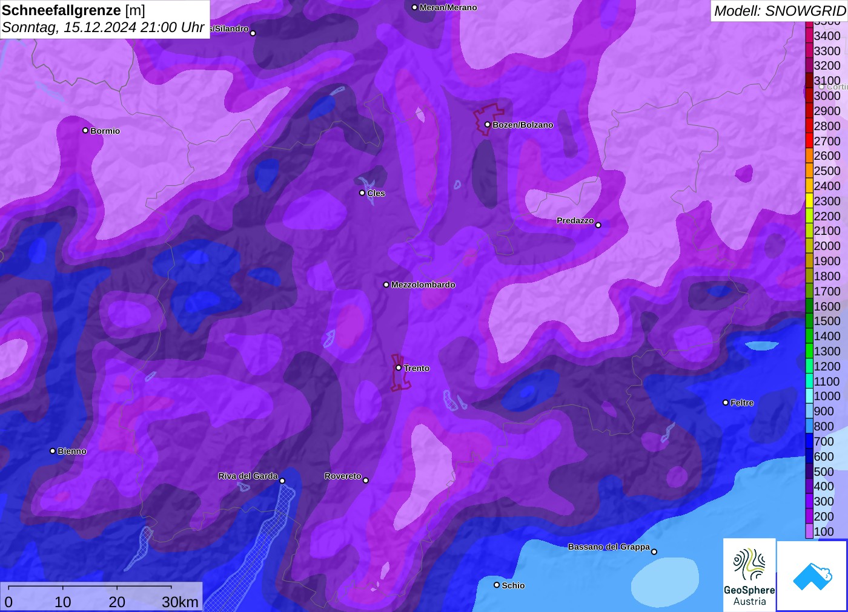Click the date Sonntag, 15.12.2024 21:00 Uhr
Viewport: 848px width, 612px height.
[x=103, y=27]
